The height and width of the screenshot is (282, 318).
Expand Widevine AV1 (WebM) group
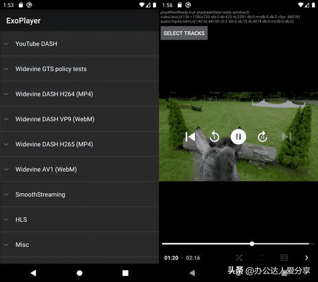46,169
